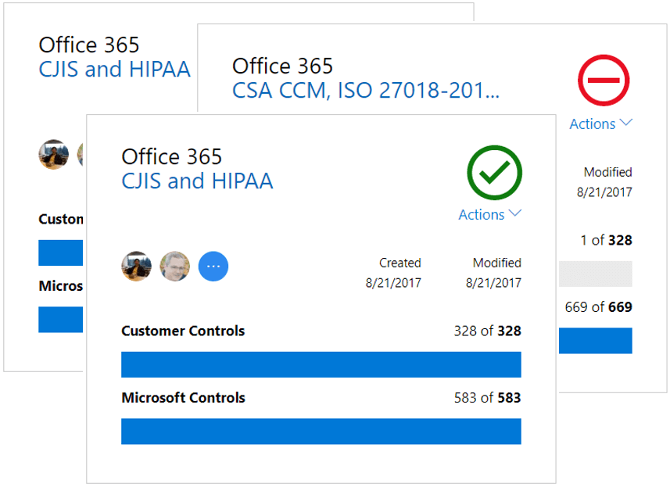Click user avatar on back-left card

53,154
